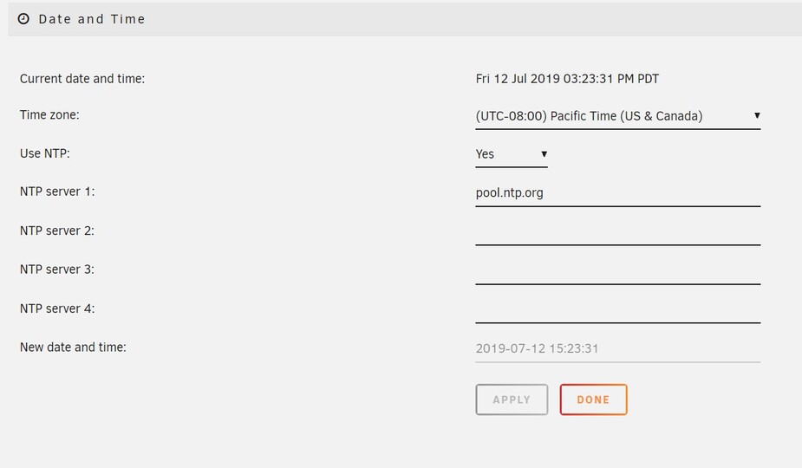Click the 'Current date and time:' label
This screenshot has width=802, height=468.
click(82, 79)
